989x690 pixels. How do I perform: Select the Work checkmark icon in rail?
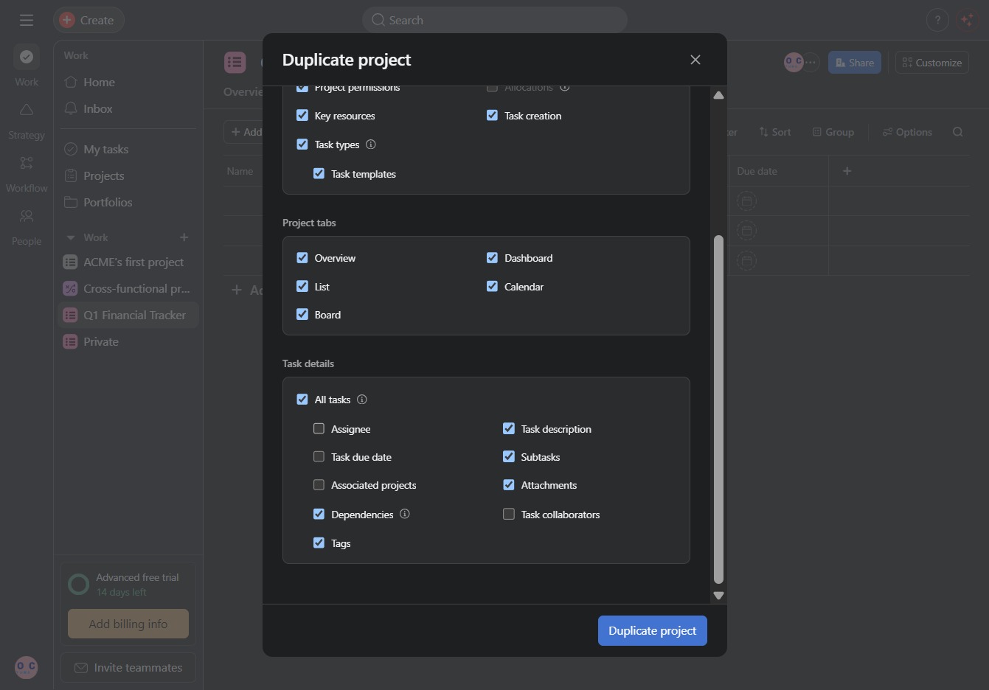point(27,56)
